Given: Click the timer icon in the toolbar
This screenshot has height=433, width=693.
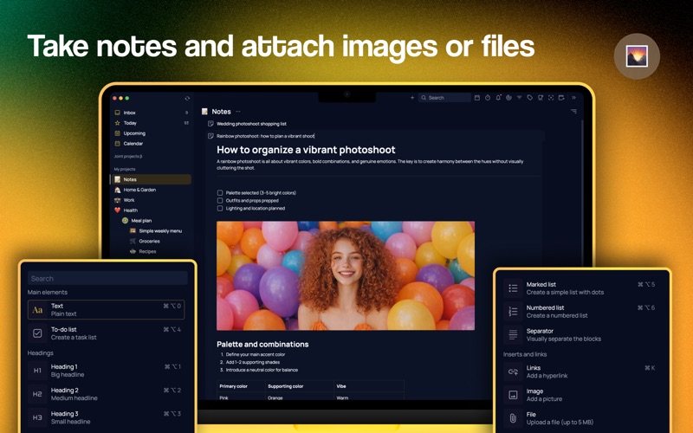Looking at the screenshot, I should point(488,98).
